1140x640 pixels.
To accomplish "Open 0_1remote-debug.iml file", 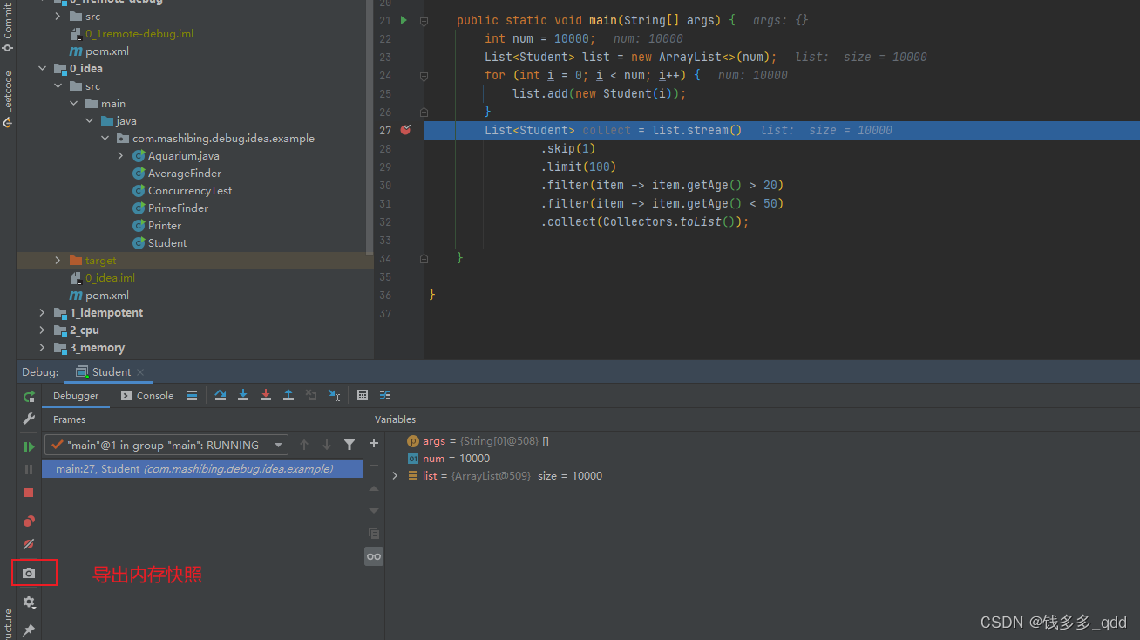I will 132,34.
